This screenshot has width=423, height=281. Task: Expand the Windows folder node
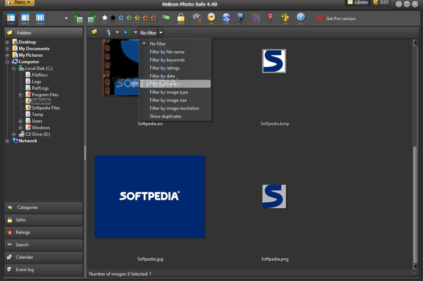21,128
